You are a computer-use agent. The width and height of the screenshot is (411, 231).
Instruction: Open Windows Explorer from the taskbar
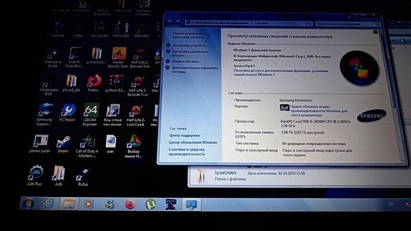[x=69, y=204]
